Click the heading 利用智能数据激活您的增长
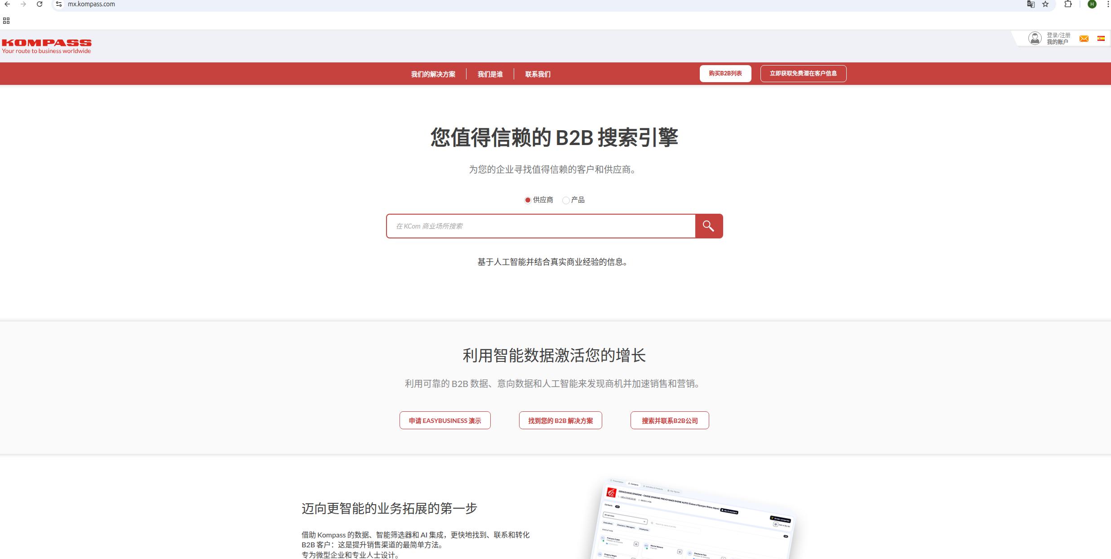 (x=554, y=355)
